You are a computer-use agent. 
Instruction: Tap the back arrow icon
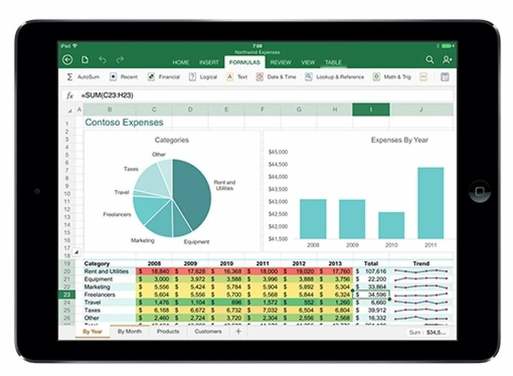tap(68, 59)
